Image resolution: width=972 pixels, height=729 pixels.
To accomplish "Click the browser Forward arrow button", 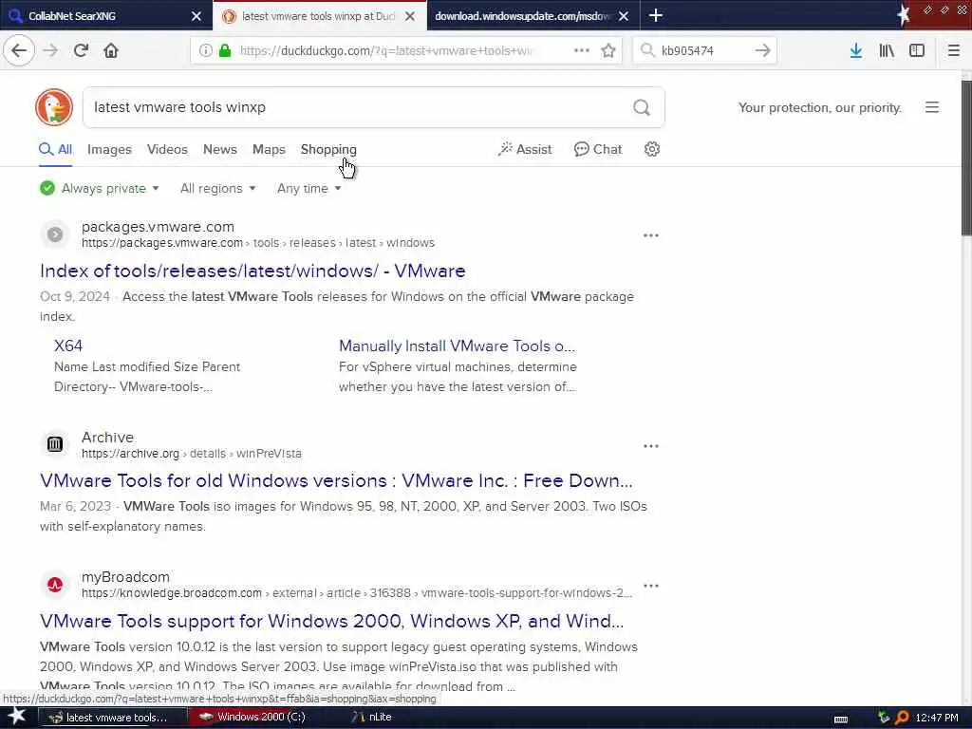I will pos(51,50).
